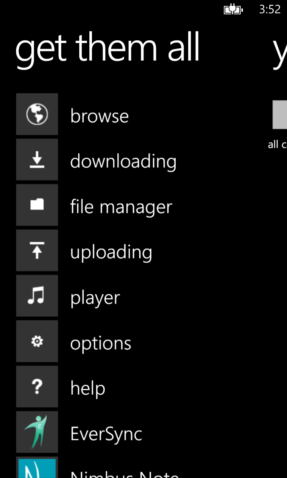The width and height of the screenshot is (287, 478).
Task: Tap the 3:52 clock
Action: coord(270,10)
